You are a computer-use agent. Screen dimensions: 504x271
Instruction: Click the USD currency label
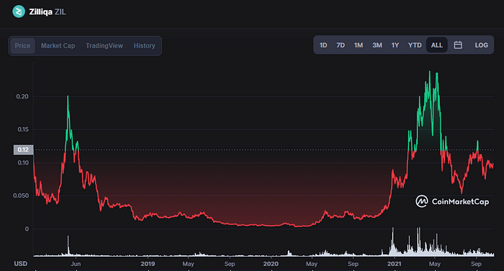pyautogui.click(x=21, y=264)
